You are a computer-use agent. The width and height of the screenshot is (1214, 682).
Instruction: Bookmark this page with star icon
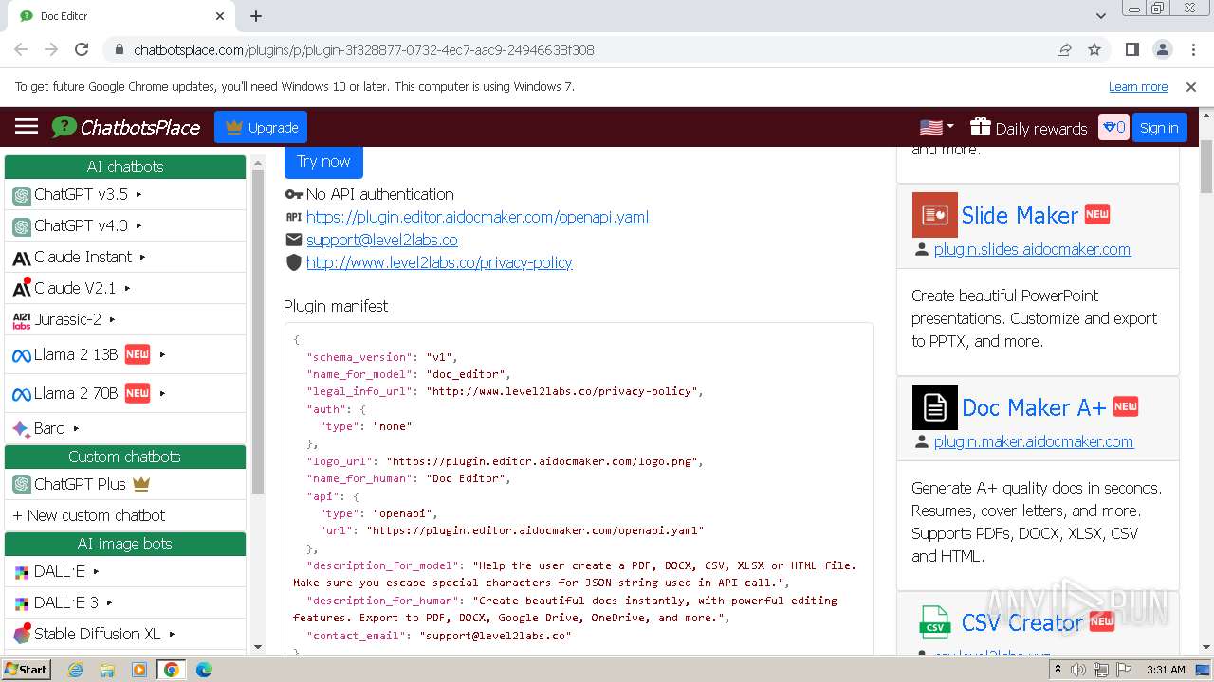pyautogui.click(x=1094, y=49)
